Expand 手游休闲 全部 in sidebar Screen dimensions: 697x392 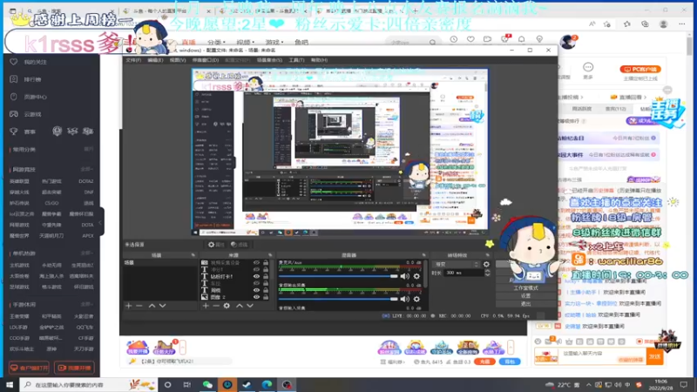point(87,305)
